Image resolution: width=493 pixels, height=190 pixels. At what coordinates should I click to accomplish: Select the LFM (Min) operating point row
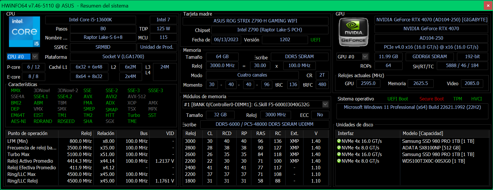click(90, 141)
